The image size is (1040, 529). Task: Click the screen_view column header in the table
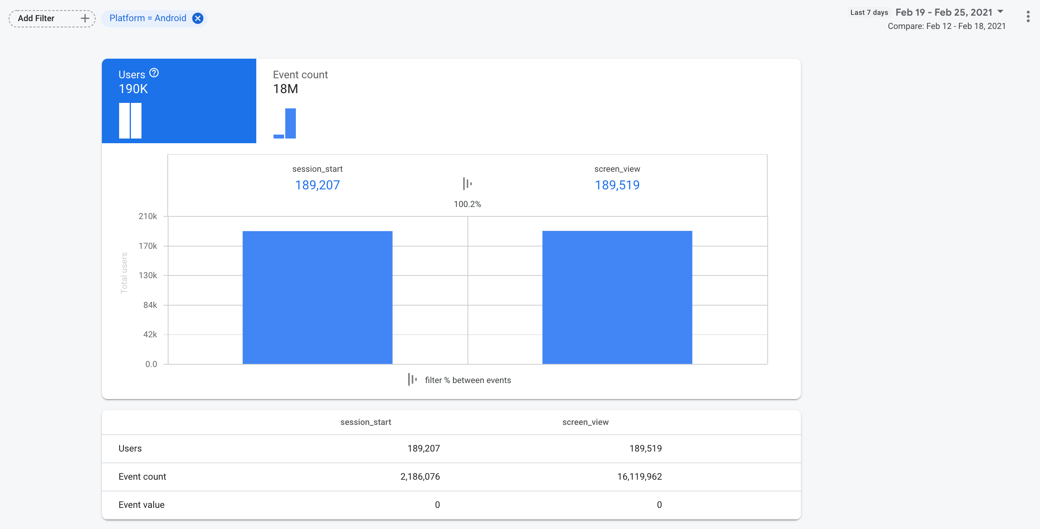tap(585, 422)
